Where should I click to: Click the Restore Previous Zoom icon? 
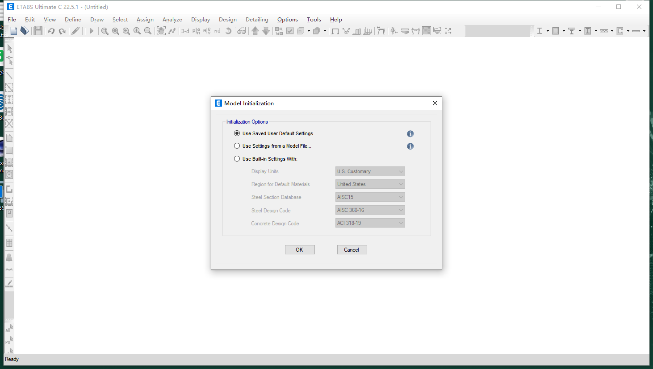coord(126,31)
